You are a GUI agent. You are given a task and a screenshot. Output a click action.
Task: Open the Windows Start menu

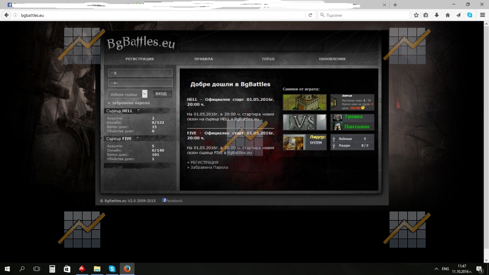tap(7, 269)
